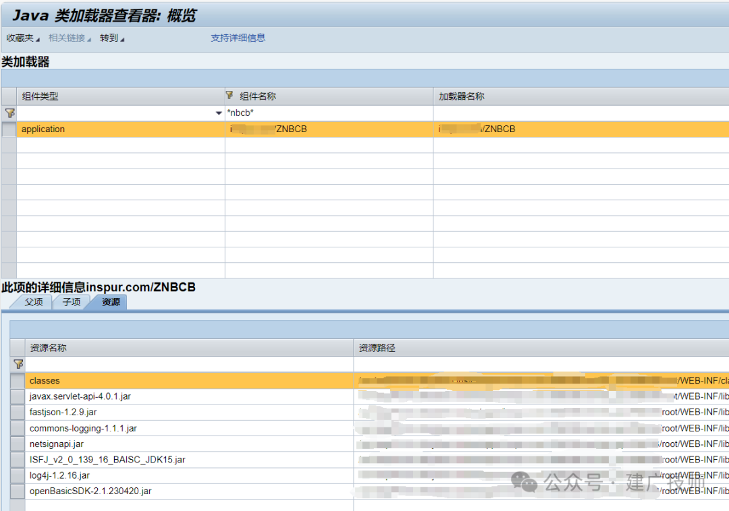Click the 资源名称 filter input field

[189, 364]
